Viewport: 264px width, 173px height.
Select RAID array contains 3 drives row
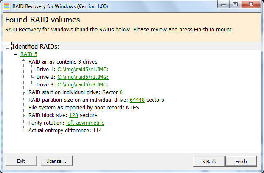pyautogui.click(x=63, y=62)
